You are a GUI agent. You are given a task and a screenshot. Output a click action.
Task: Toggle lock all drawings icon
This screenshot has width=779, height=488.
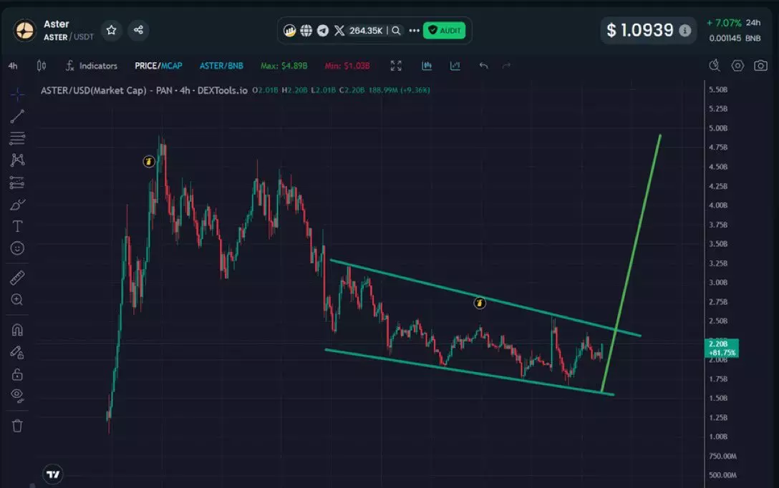(17, 374)
